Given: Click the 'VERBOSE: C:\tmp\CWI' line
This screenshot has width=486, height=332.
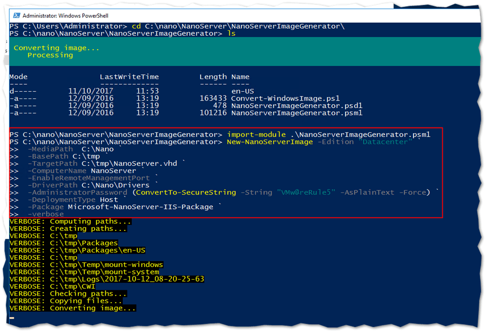Looking at the screenshot, I should [52, 287].
